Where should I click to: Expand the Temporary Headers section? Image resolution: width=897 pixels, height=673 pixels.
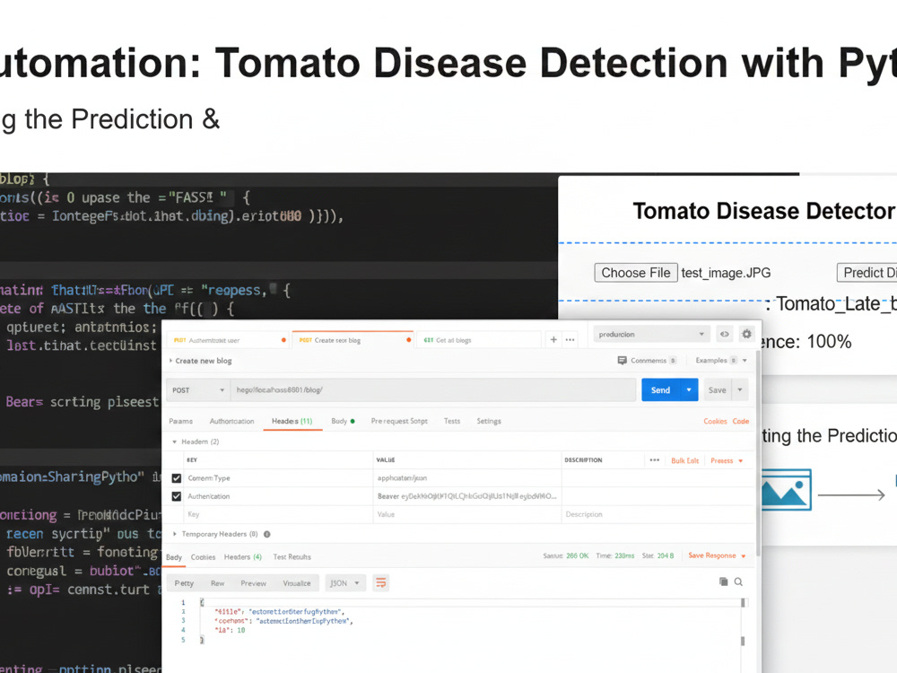[215, 534]
